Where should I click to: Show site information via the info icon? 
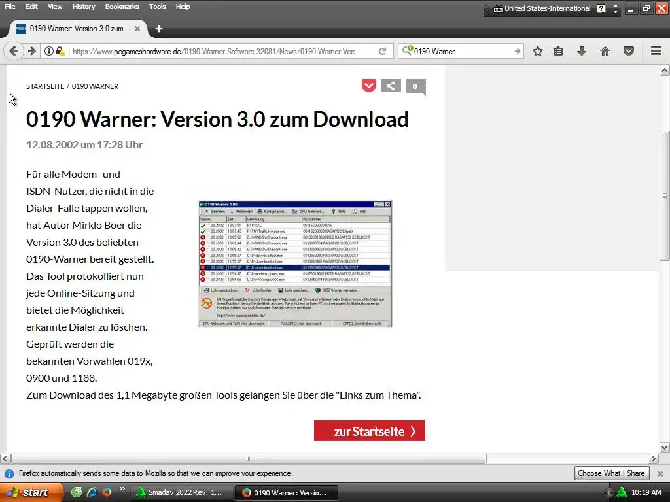pos(49,51)
